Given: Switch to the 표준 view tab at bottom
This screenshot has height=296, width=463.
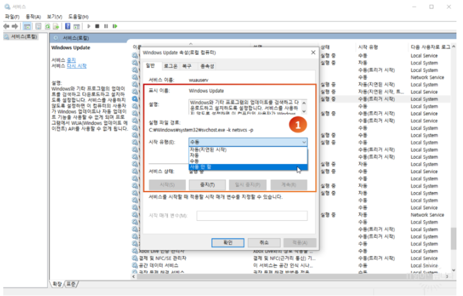Looking at the screenshot, I should [x=71, y=284].
